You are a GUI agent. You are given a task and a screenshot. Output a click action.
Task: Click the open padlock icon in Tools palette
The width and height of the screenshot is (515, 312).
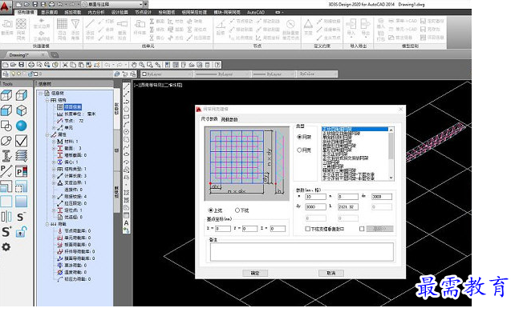(x=21, y=232)
